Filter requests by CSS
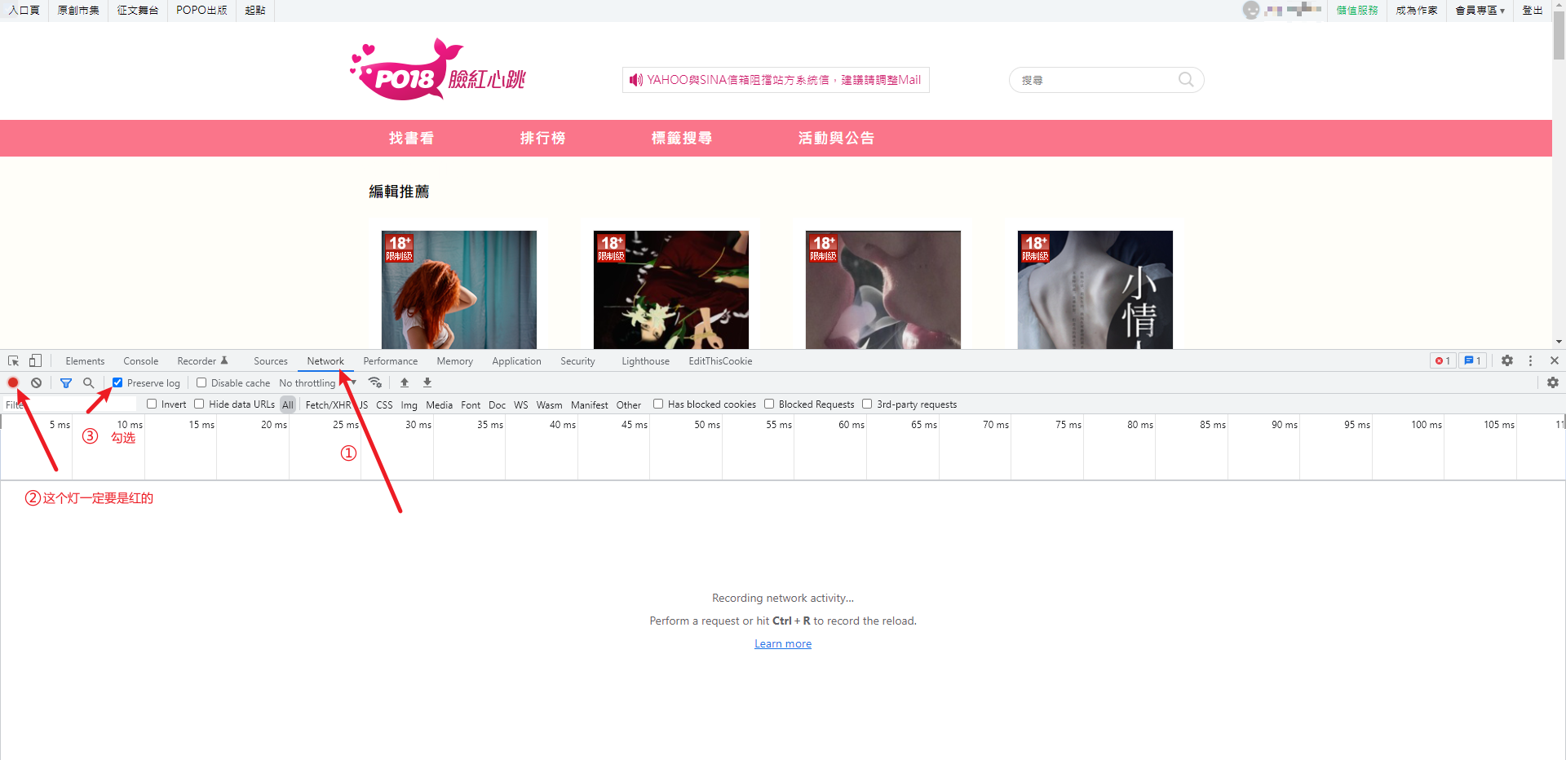This screenshot has width=1566, height=760. (x=384, y=404)
